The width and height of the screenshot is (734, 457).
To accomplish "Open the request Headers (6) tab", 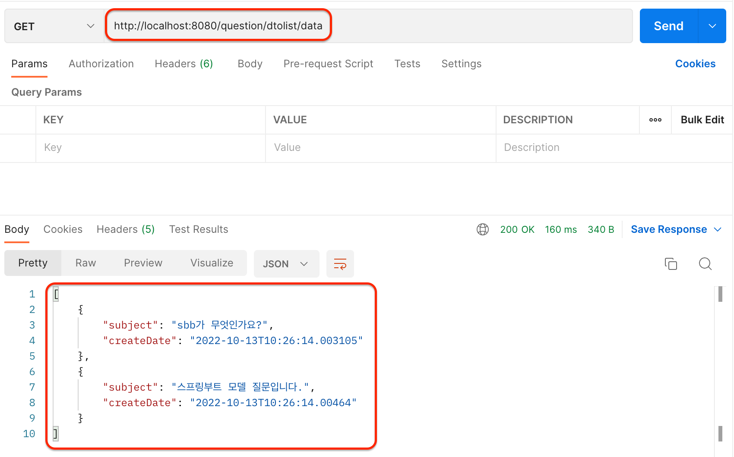I will (x=184, y=64).
